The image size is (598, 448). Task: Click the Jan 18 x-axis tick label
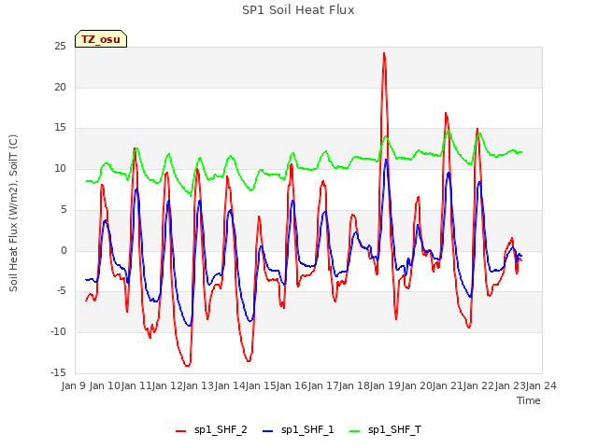click(x=354, y=385)
